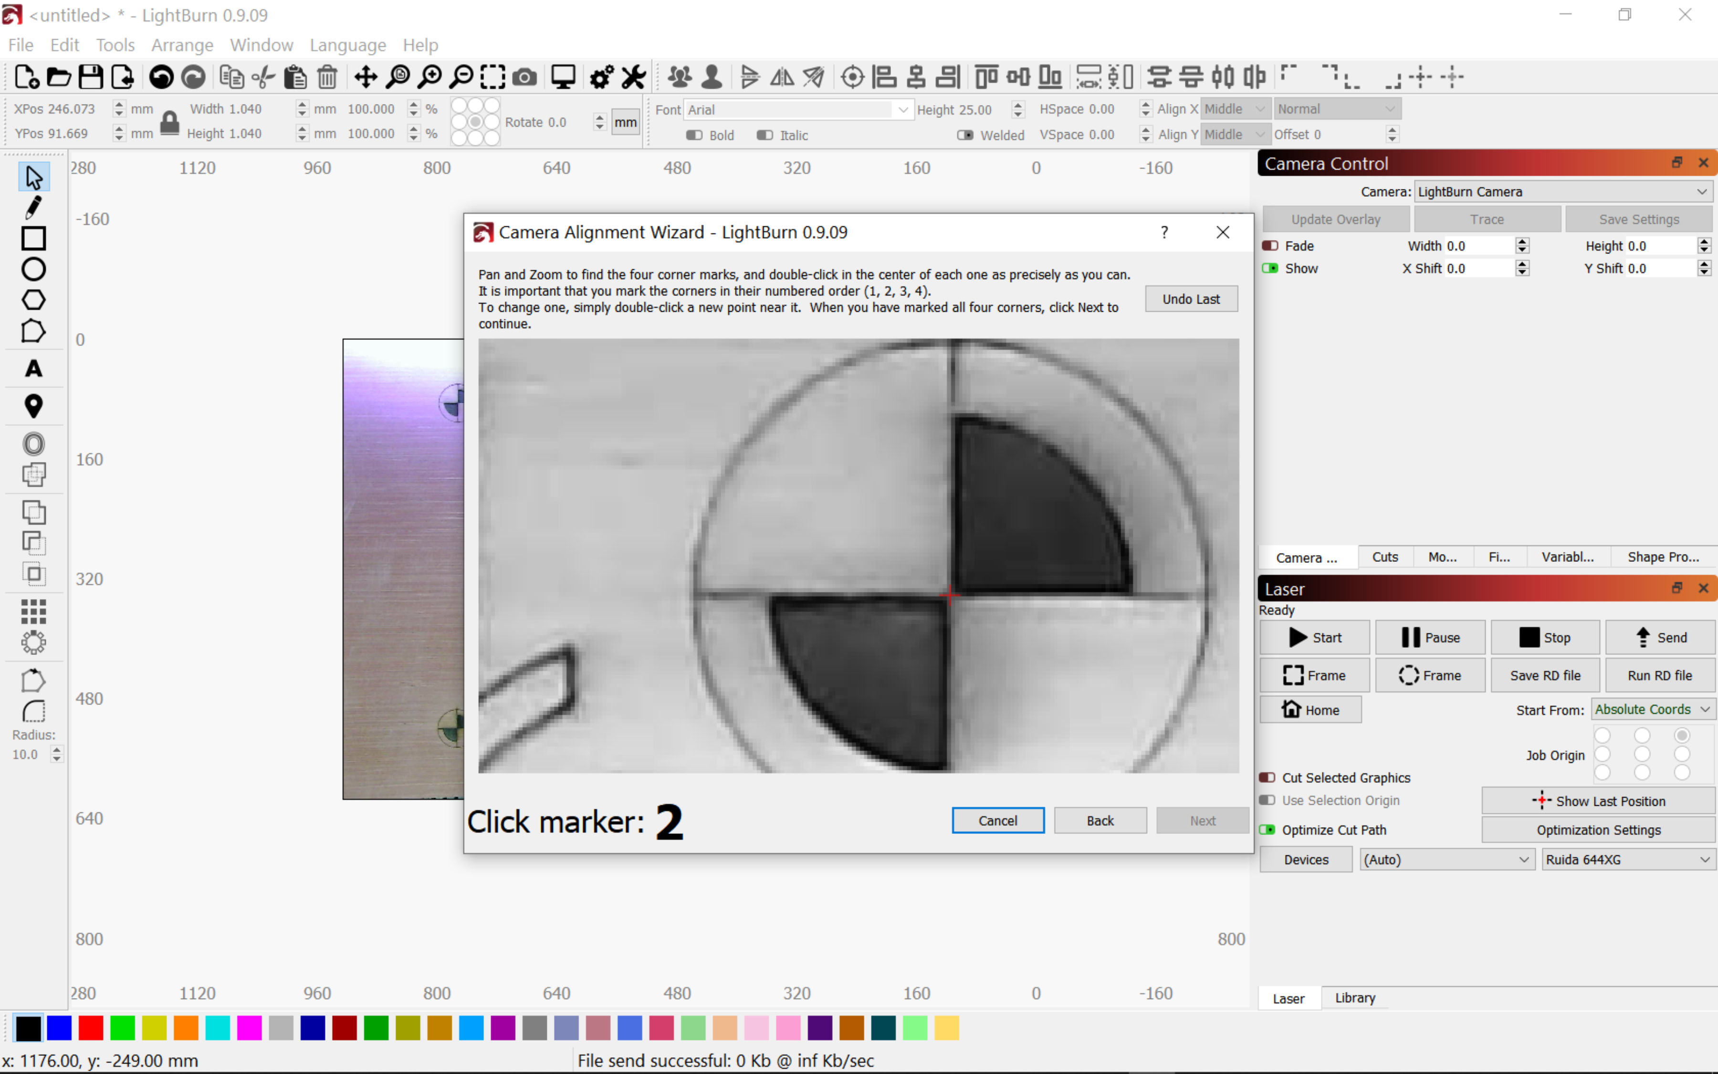Click the center of the alignment marker image

(x=949, y=595)
